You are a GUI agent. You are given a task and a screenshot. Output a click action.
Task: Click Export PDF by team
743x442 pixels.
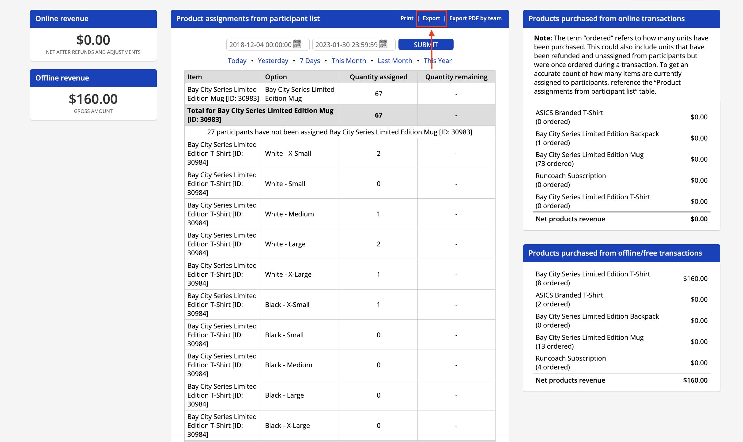coord(475,18)
